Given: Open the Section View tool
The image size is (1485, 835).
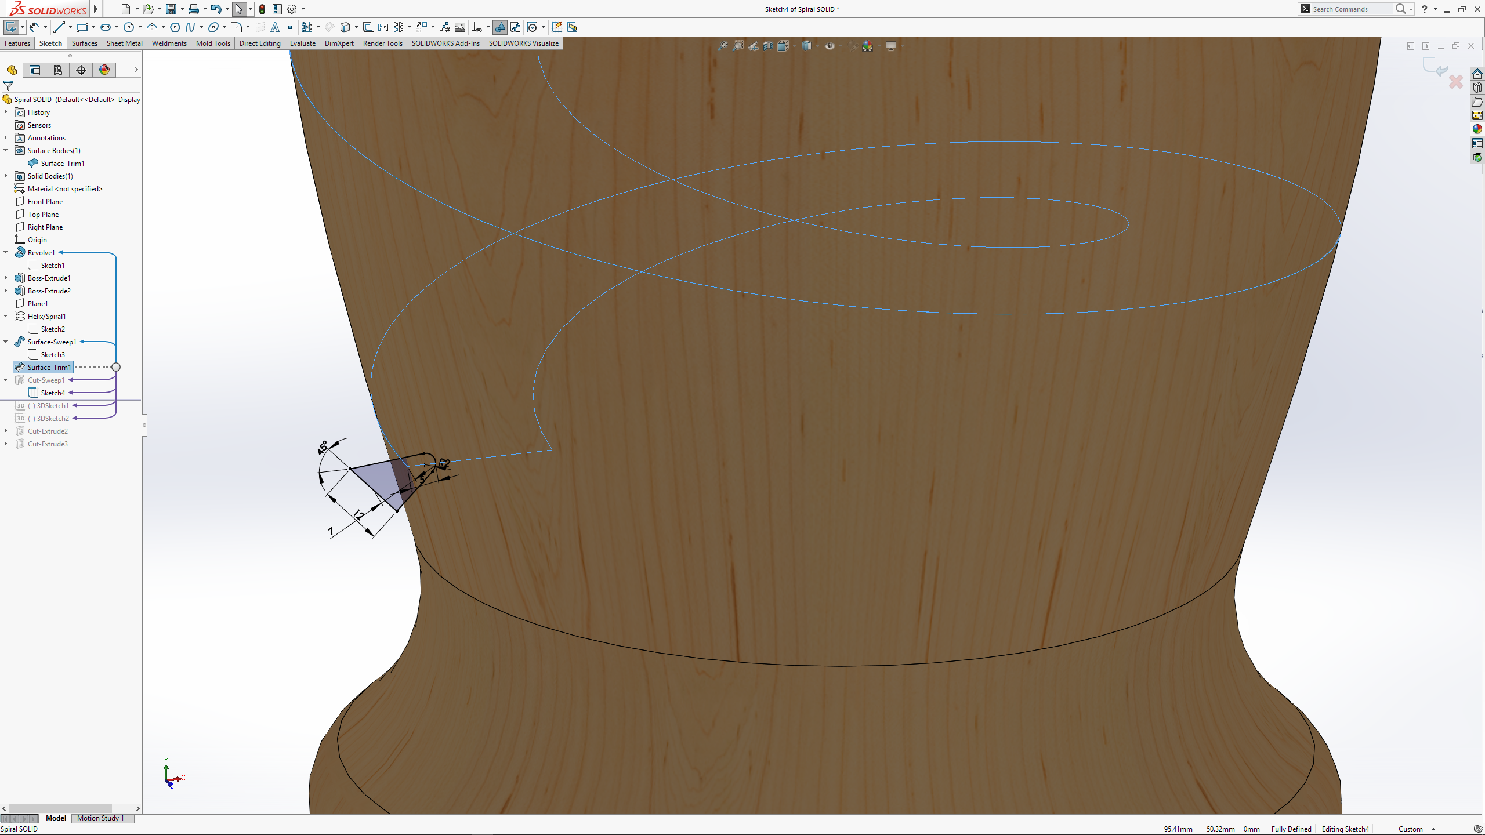Looking at the screenshot, I should [768, 46].
